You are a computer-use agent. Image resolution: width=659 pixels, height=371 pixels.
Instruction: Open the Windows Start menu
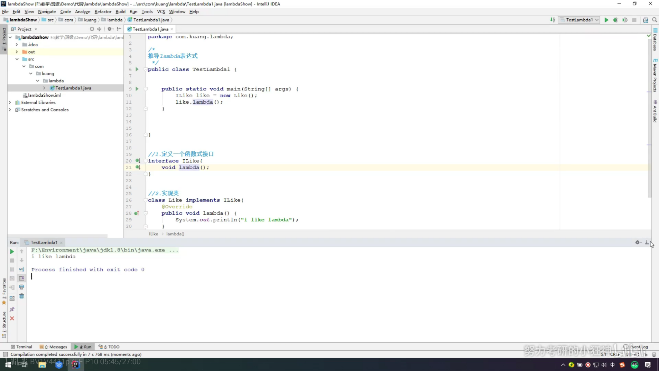point(8,365)
